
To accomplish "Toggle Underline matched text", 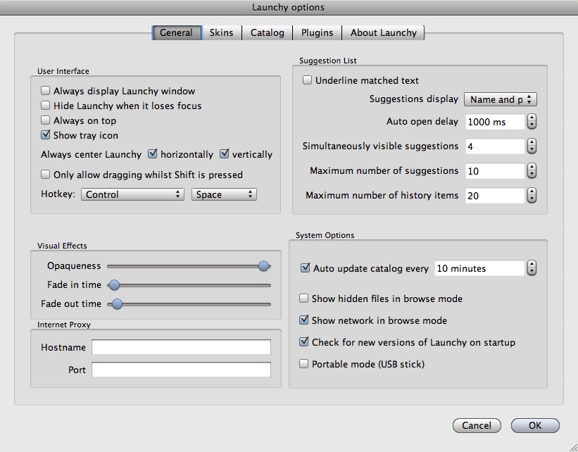I will (307, 80).
